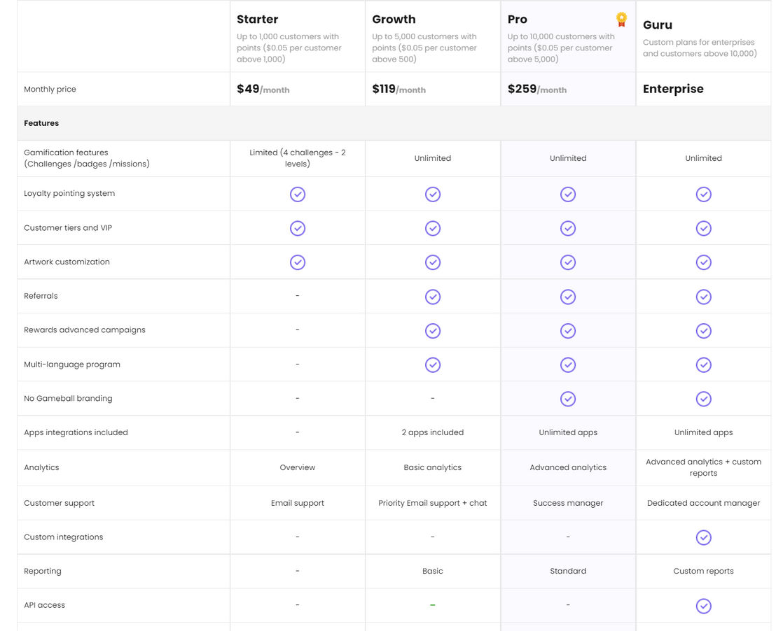Screen dimensions: 776x631
Task: Select Customer tiers and VIP checkmark for Starter
Action: [298, 229]
